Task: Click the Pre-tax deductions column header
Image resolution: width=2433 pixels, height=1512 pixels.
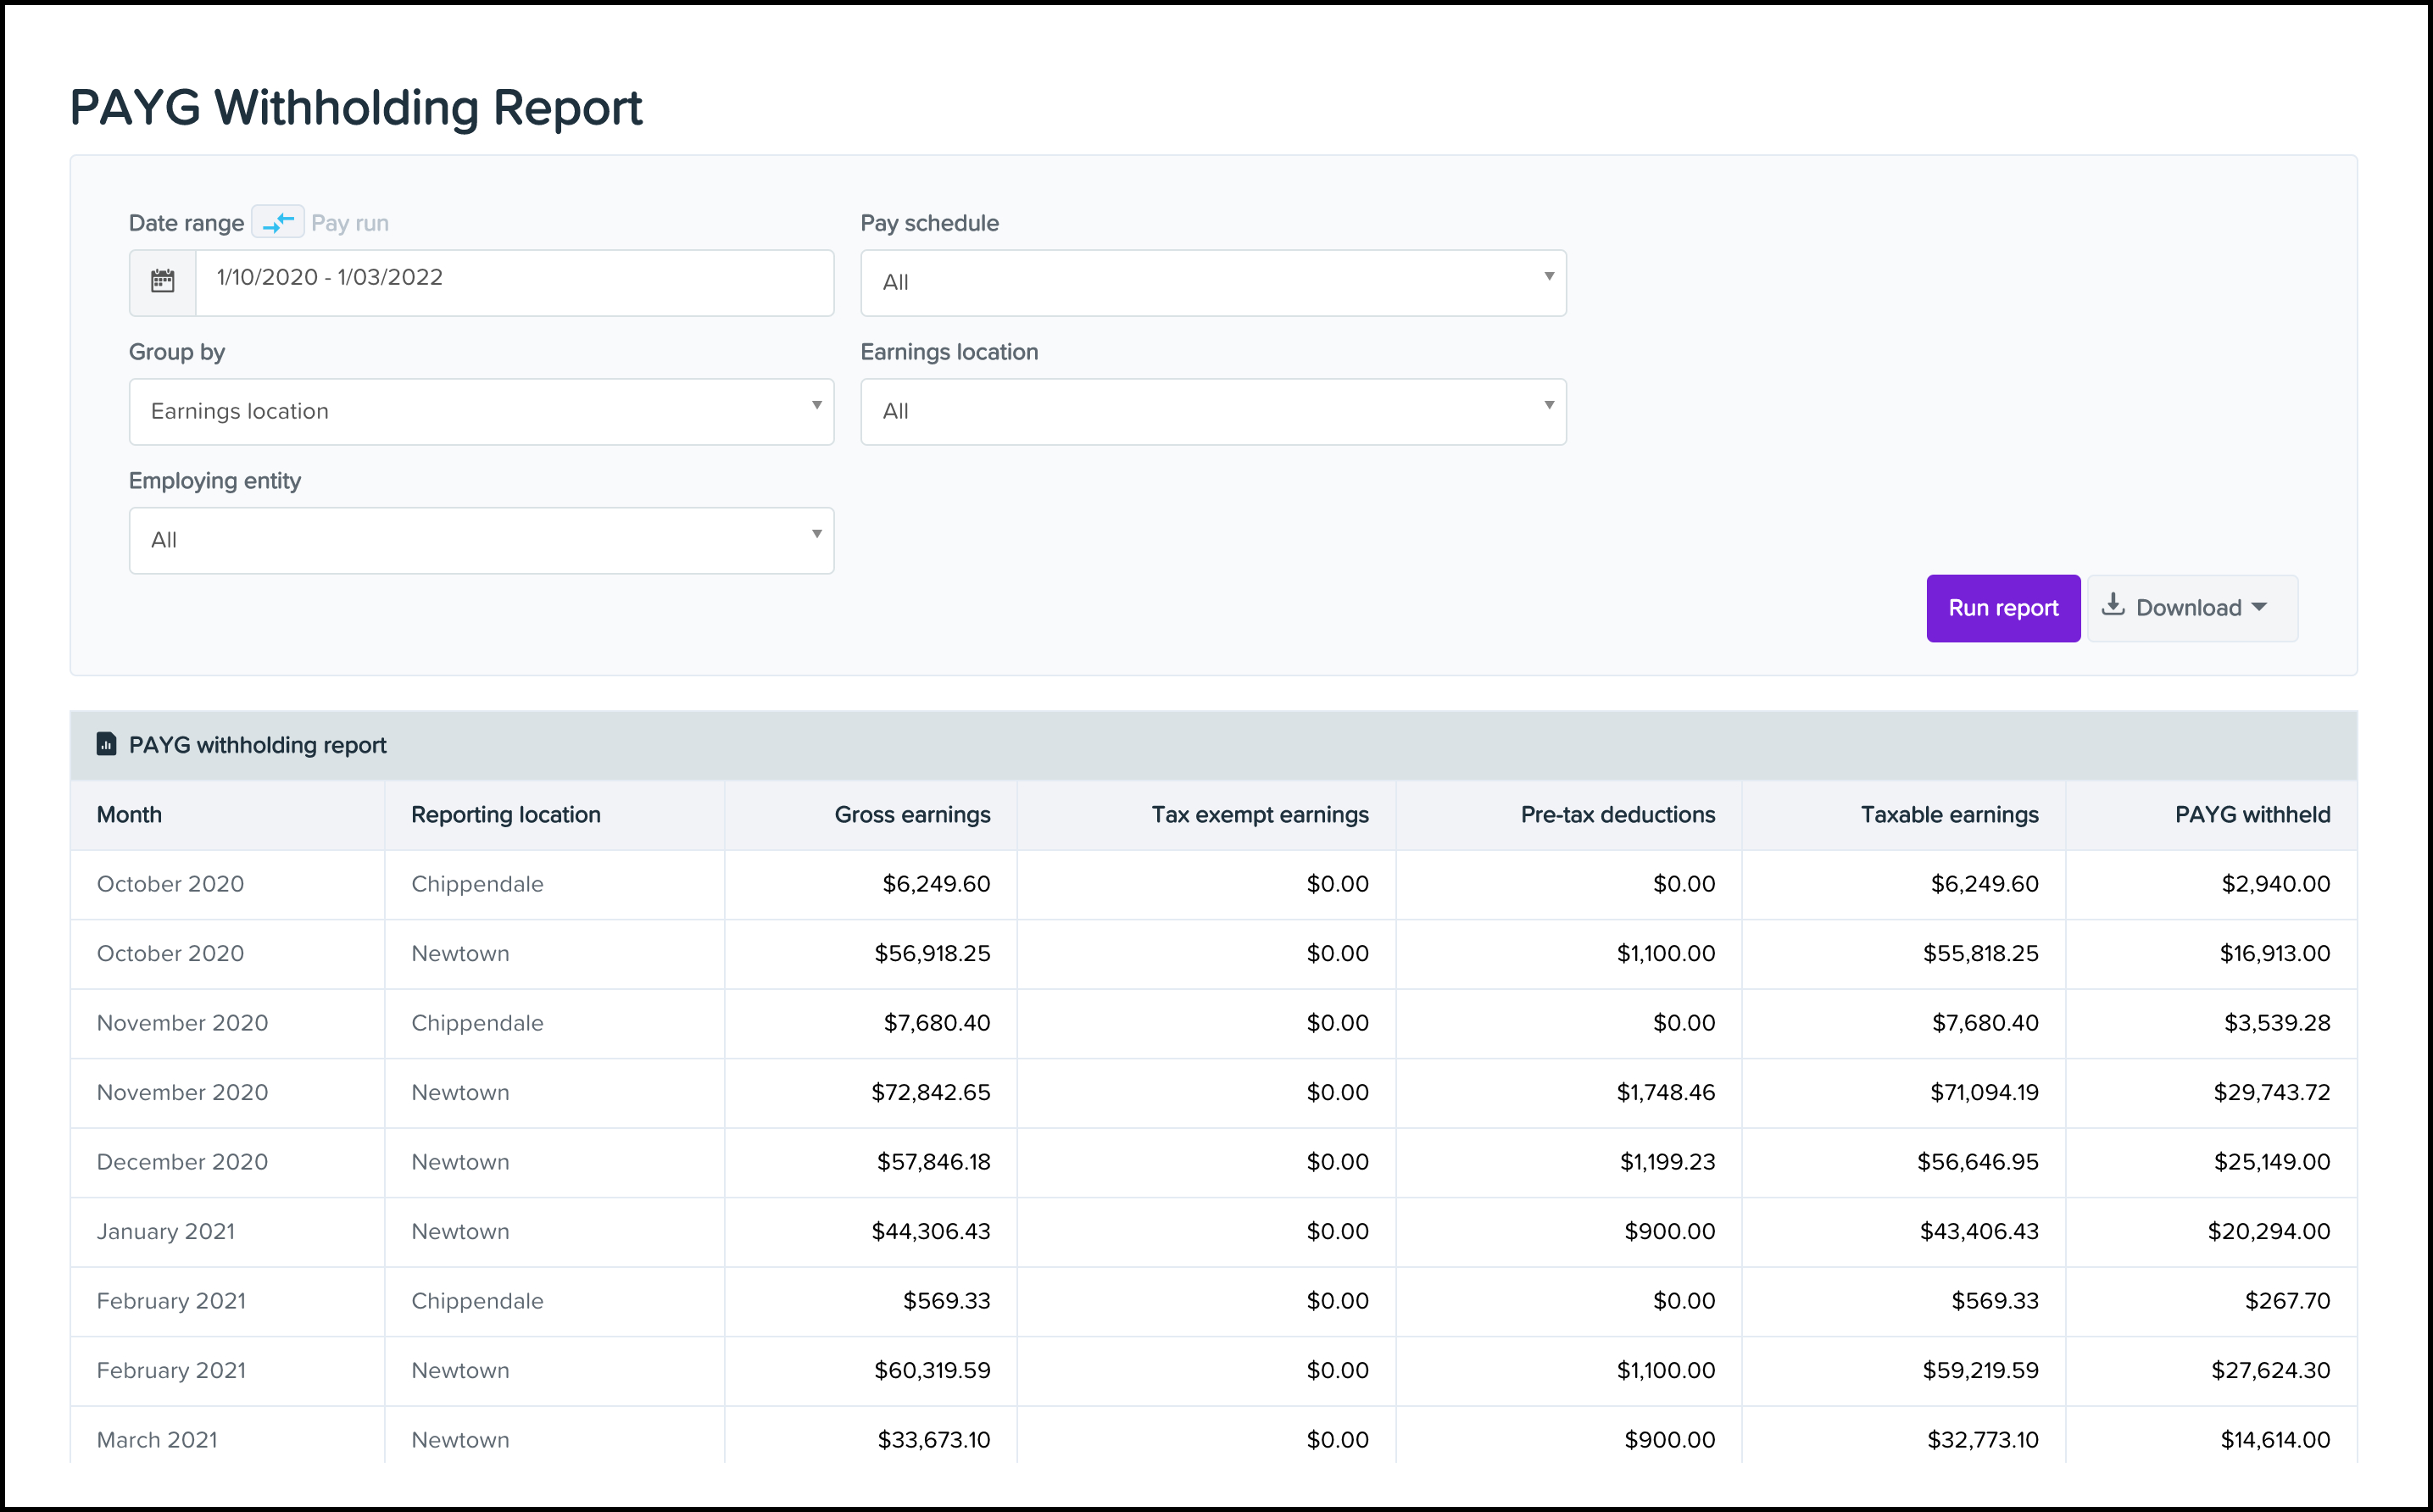Action: point(1617,815)
